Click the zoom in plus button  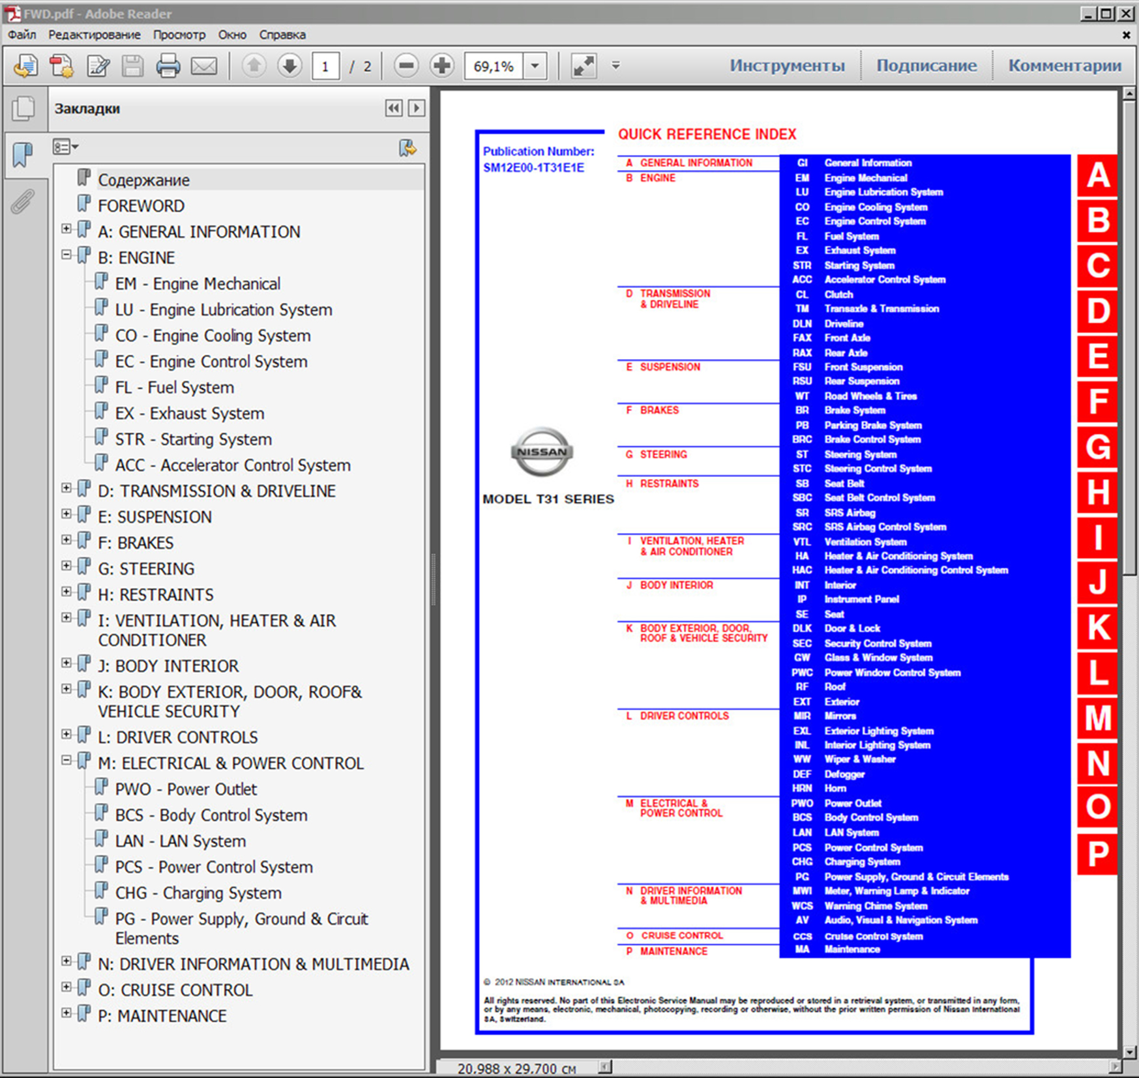[x=442, y=66]
